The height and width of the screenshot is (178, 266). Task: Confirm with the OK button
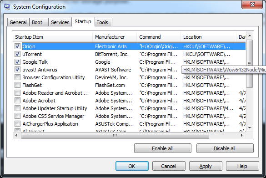pyautogui.click(x=132, y=166)
